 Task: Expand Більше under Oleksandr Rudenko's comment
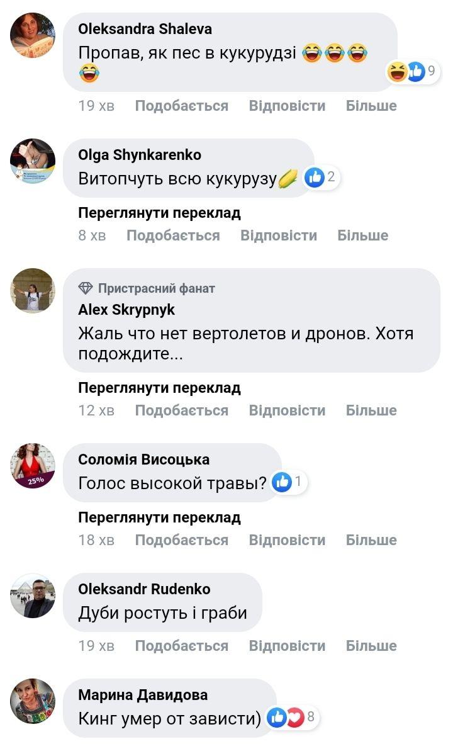click(371, 646)
